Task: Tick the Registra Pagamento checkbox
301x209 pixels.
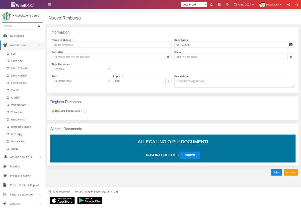Action: pos(85,111)
